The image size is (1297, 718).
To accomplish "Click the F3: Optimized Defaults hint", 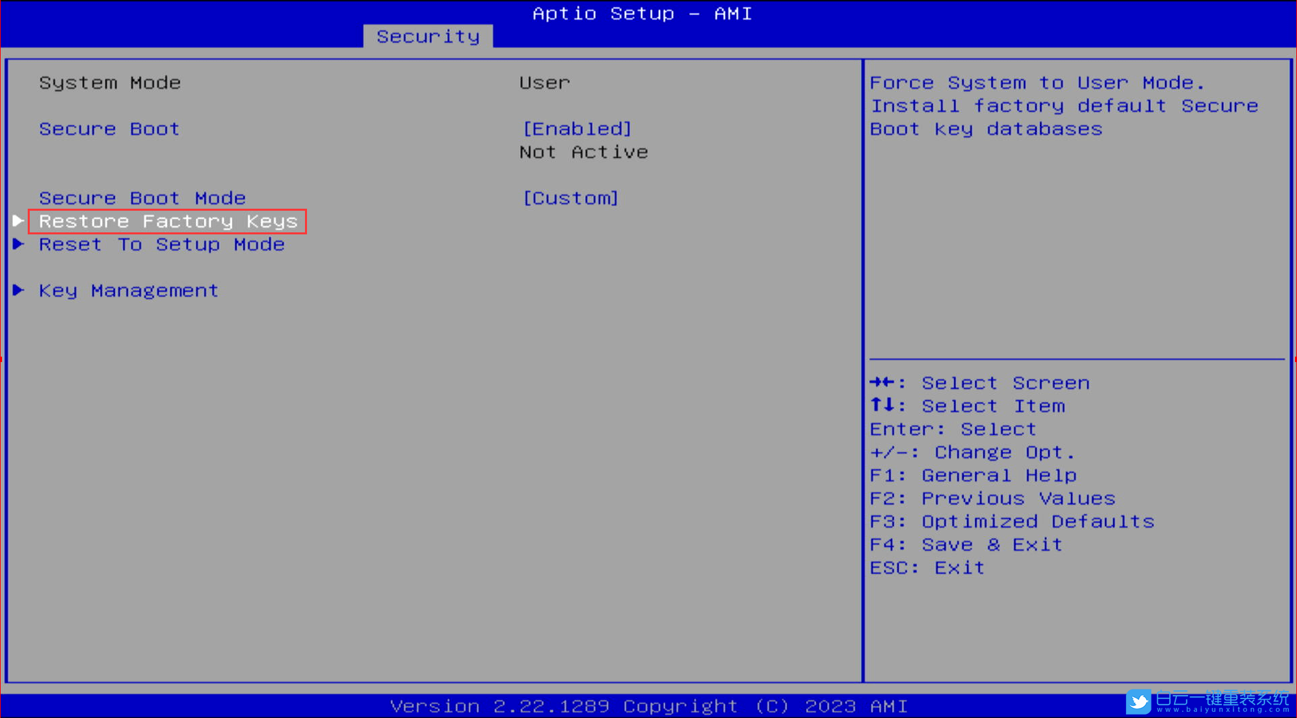I will coord(1012,521).
